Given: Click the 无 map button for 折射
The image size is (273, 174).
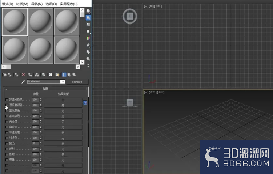Looking at the screenshot, I should [63, 154].
